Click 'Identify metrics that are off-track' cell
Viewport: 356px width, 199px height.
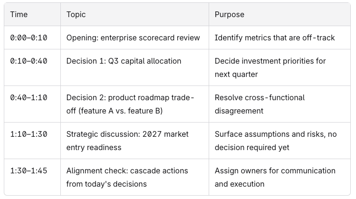tap(279, 38)
